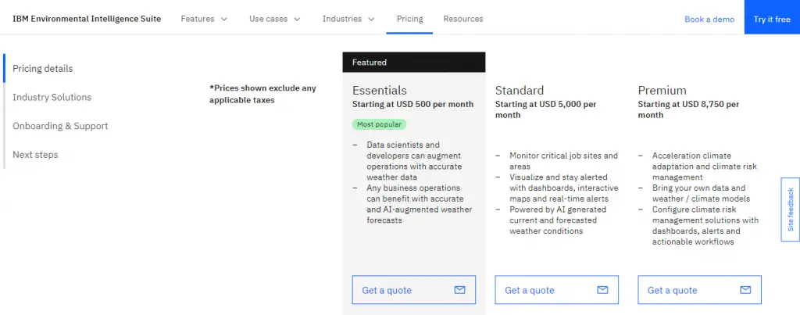The height and width of the screenshot is (315, 800).
Task: Open the Use cases menu label
Action: (x=269, y=19)
